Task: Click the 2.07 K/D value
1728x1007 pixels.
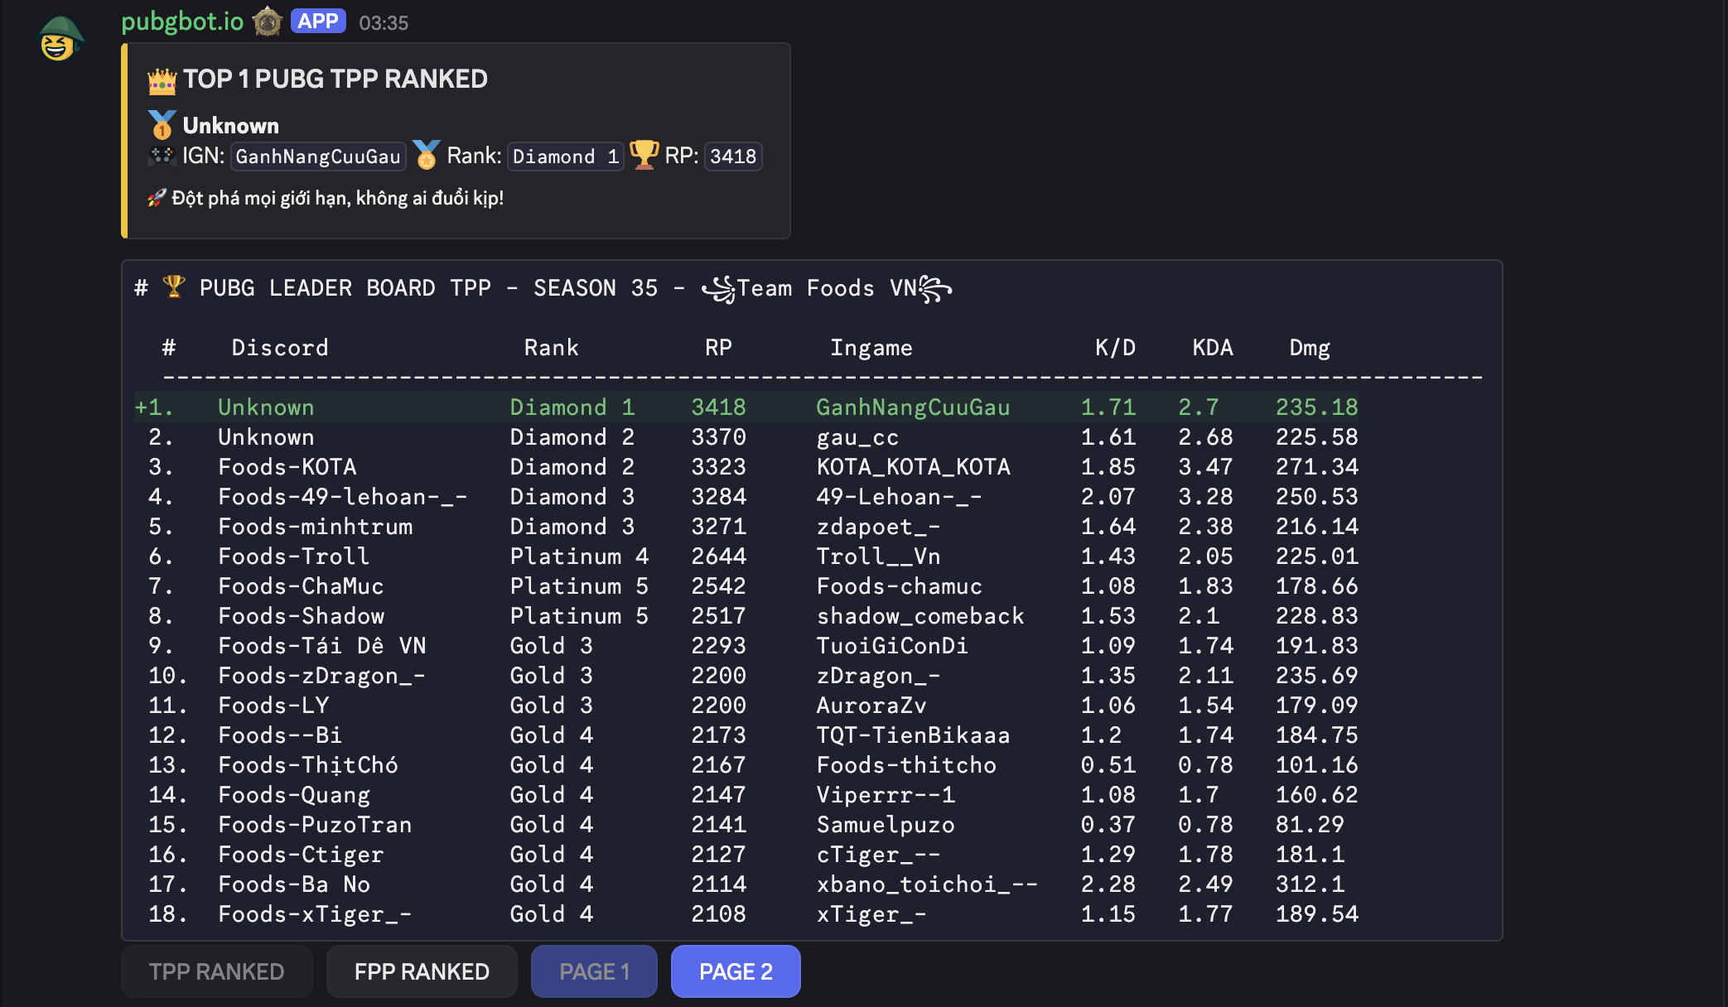Action: click(1108, 497)
